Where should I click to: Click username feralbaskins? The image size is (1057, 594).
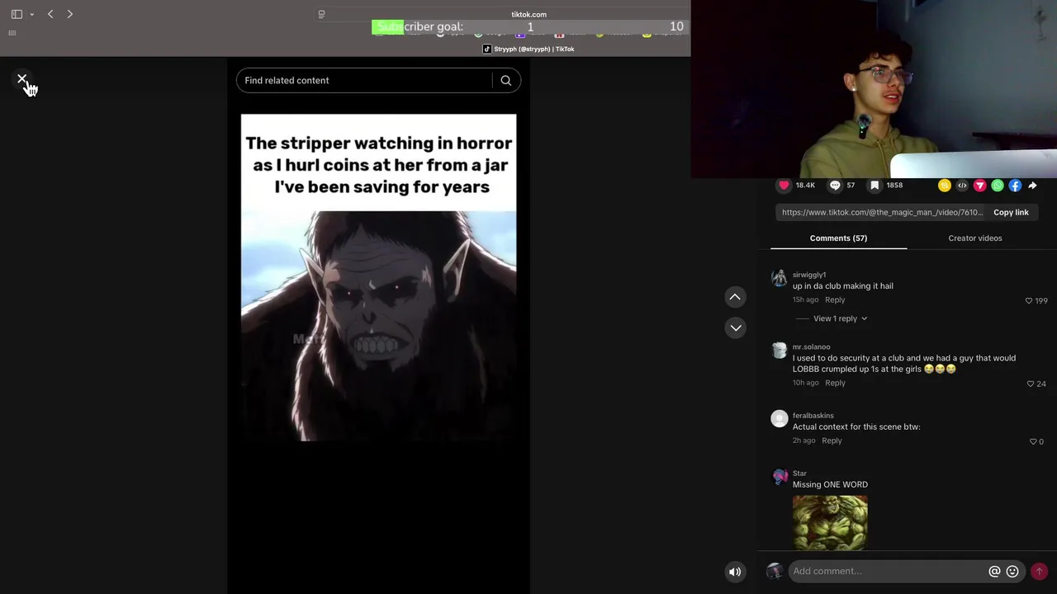(x=813, y=416)
